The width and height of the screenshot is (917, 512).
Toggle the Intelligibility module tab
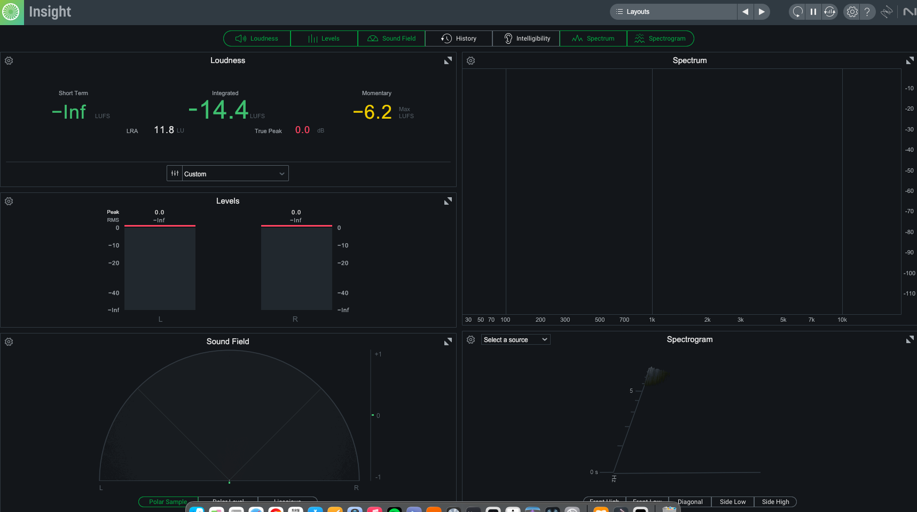coord(526,38)
